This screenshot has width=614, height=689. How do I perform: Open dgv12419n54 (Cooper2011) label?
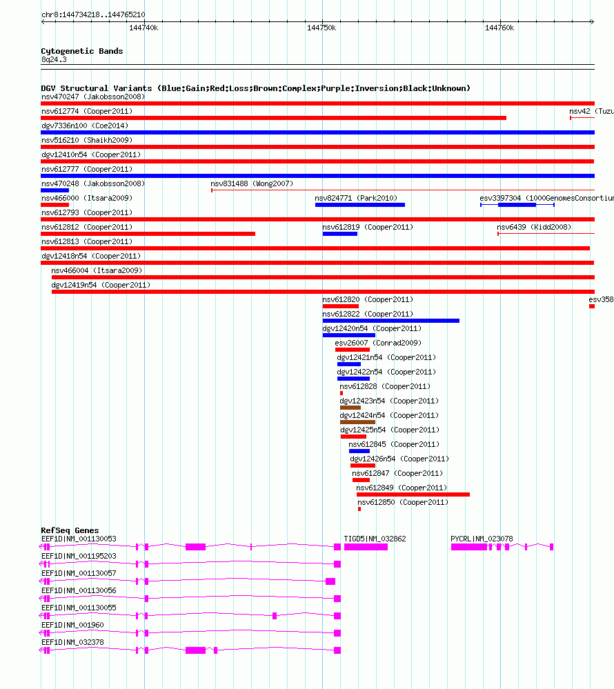click(x=101, y=285)
